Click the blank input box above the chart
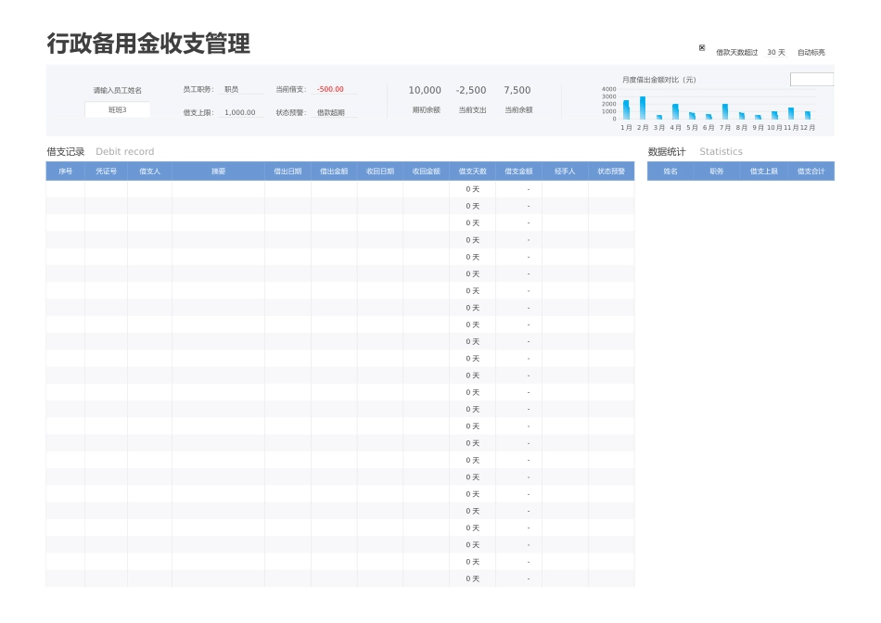Viewport: 881px width, 623px height. pos(811,80)
